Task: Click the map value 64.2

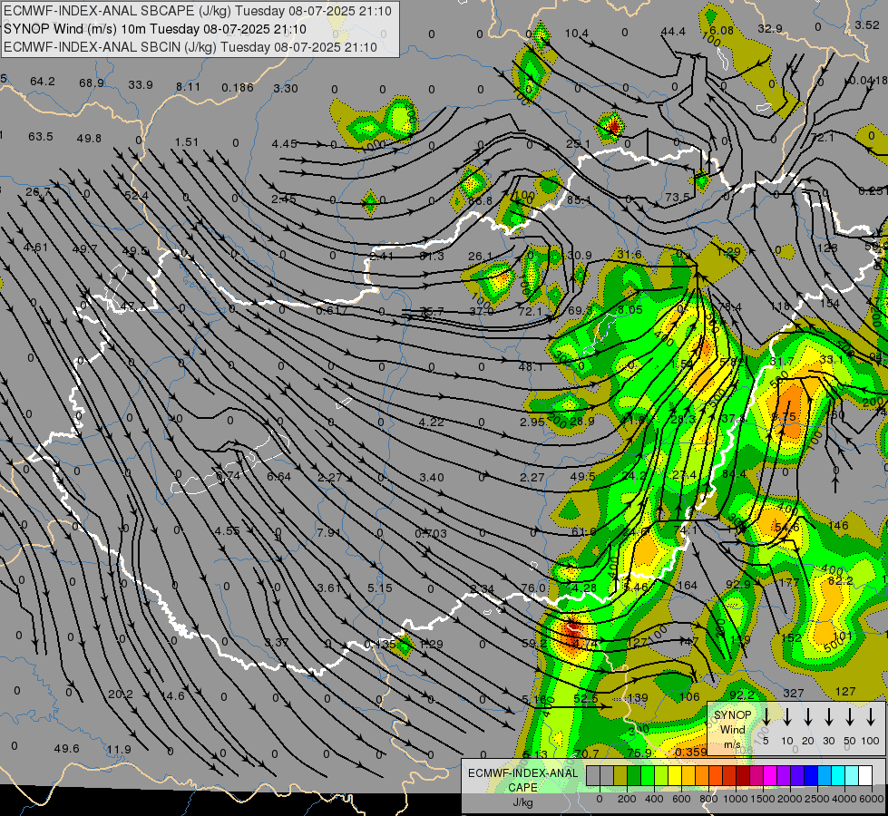Action: pyautogui.click(x=43, y=82)
